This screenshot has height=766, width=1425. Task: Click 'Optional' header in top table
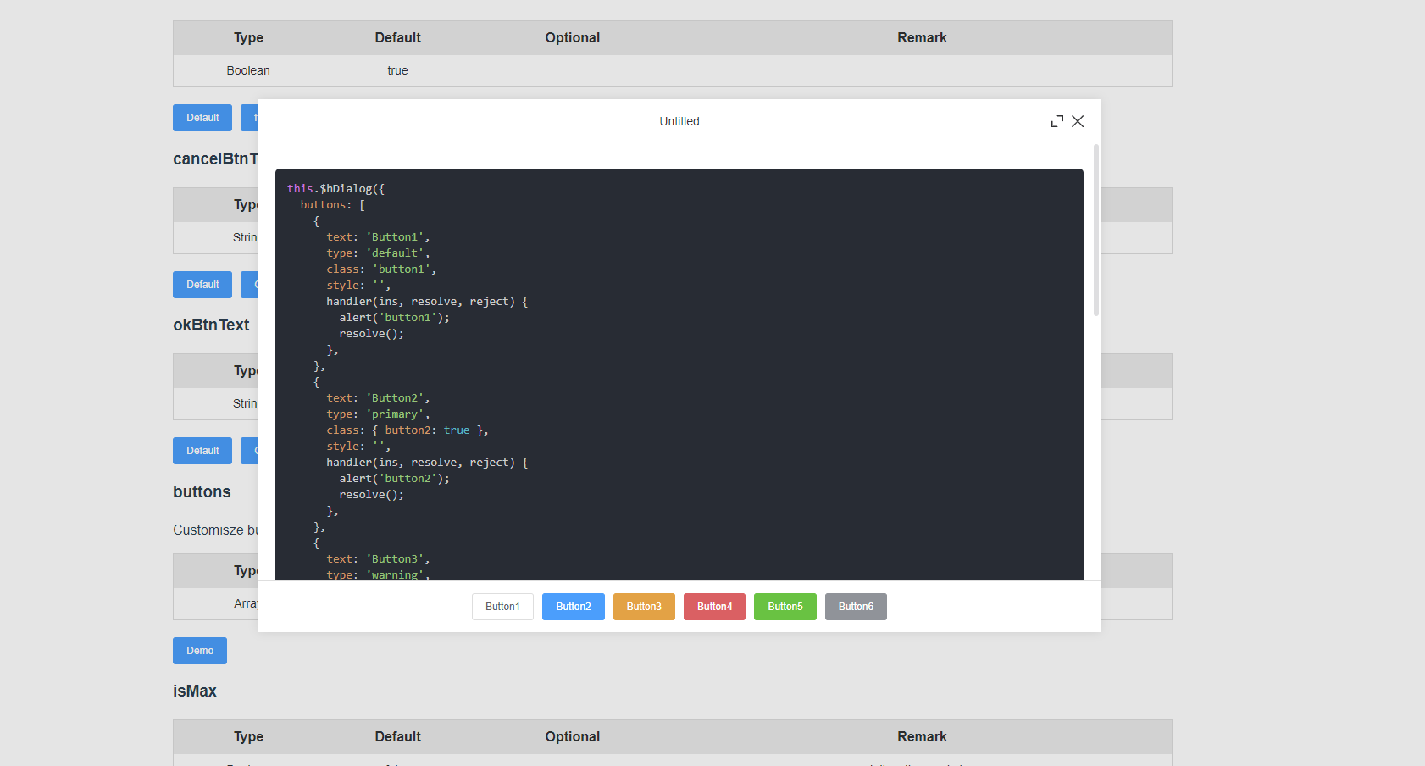pos(572,37)
